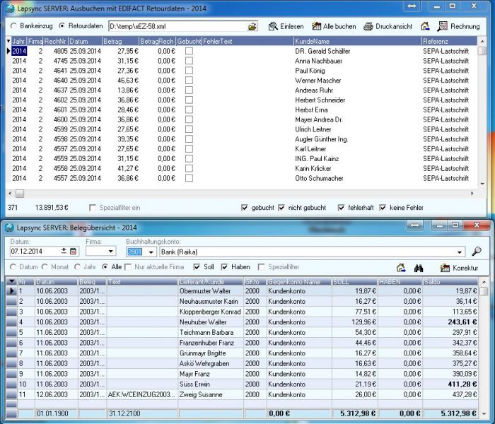Toggle the Haben checkbox
This screenshot has height=424, width=495.
(x=225, y=267)
